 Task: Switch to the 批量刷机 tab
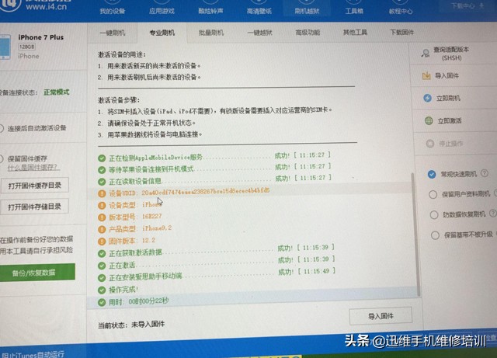point(211,33)
